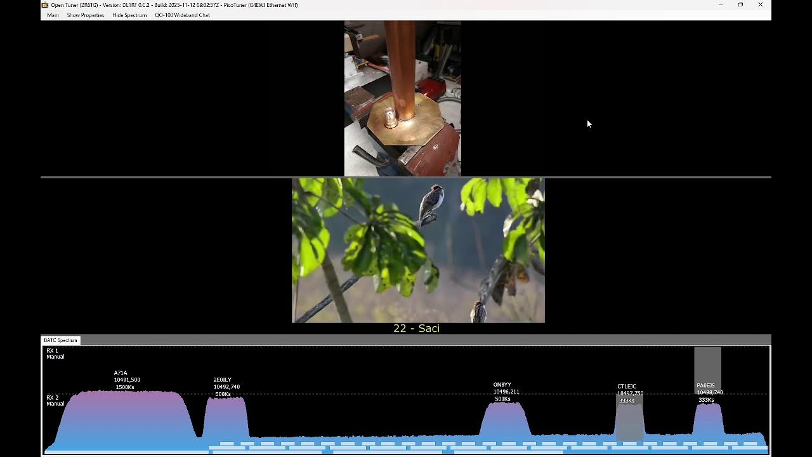
Task: Minimize the Open Tuner window
Action: point(721,5)
